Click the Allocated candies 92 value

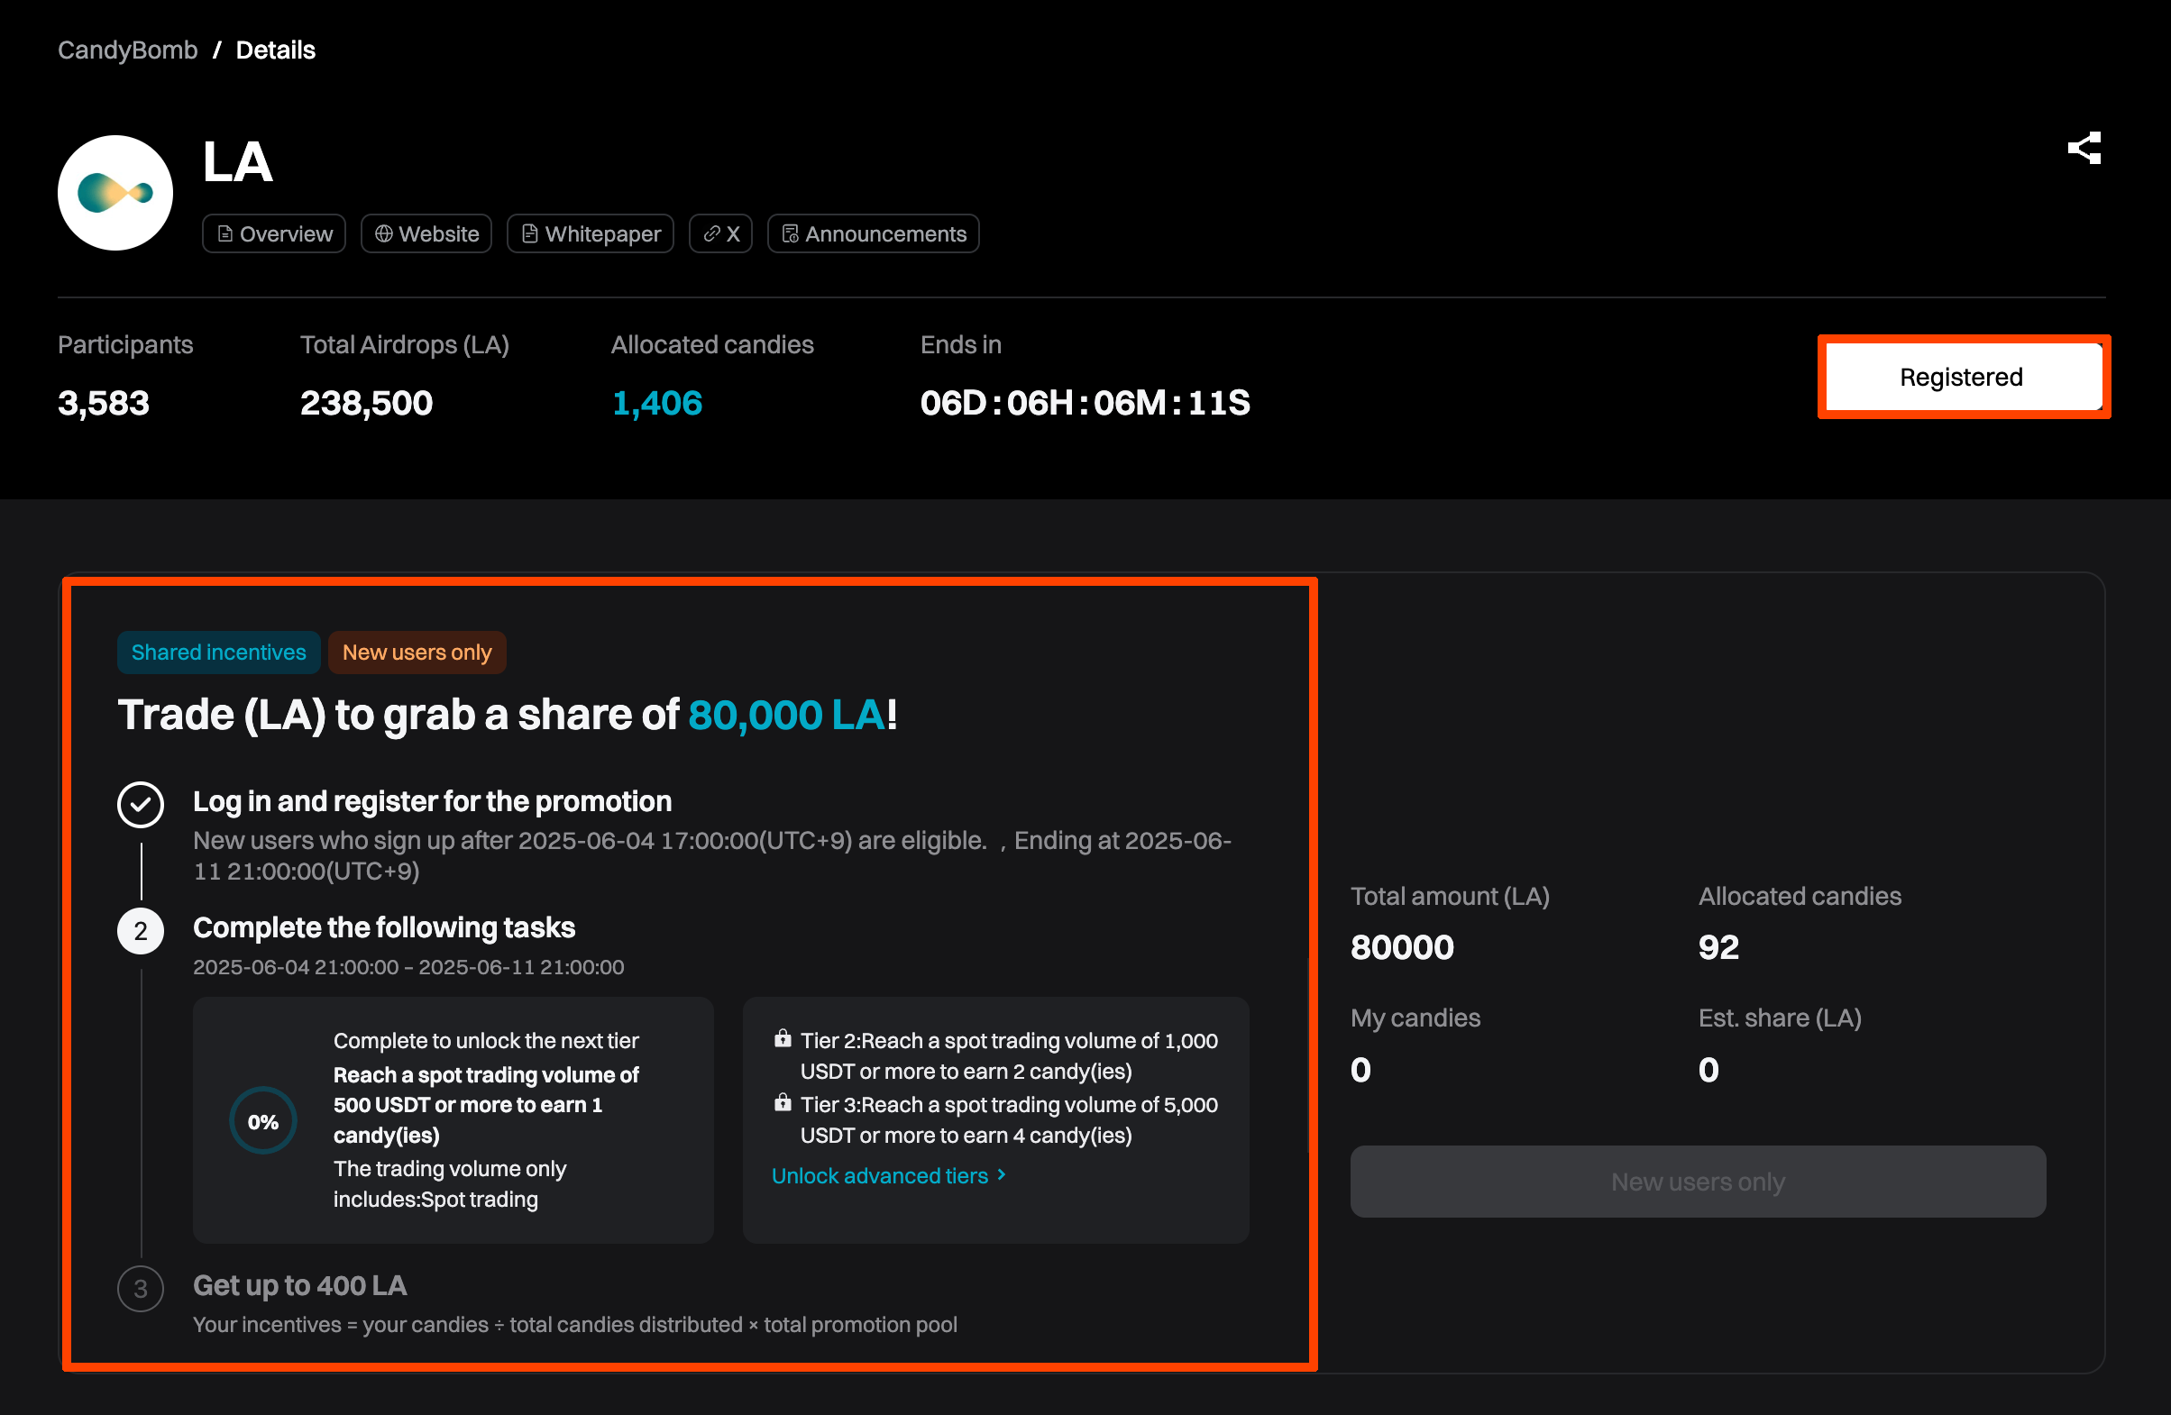point(1718,947)
